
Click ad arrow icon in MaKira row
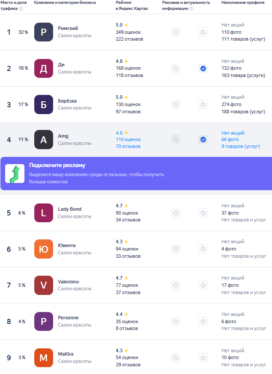176,358
